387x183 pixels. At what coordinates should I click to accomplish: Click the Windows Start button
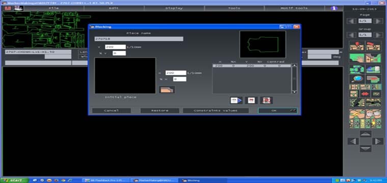click(x=14, y=180)
